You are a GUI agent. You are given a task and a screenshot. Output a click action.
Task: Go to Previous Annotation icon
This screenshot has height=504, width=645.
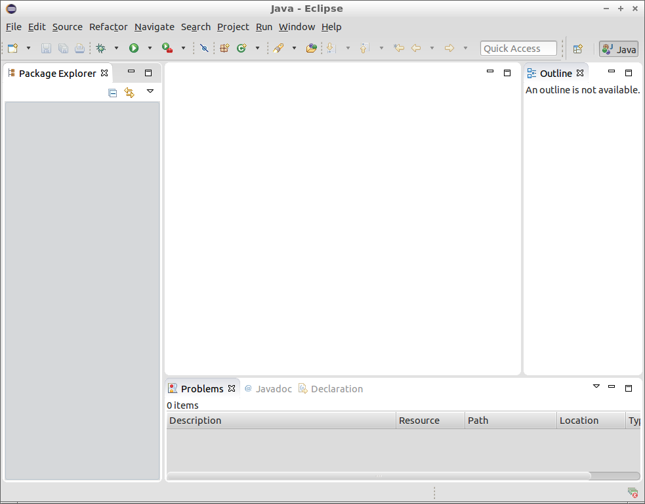(364, 48)
